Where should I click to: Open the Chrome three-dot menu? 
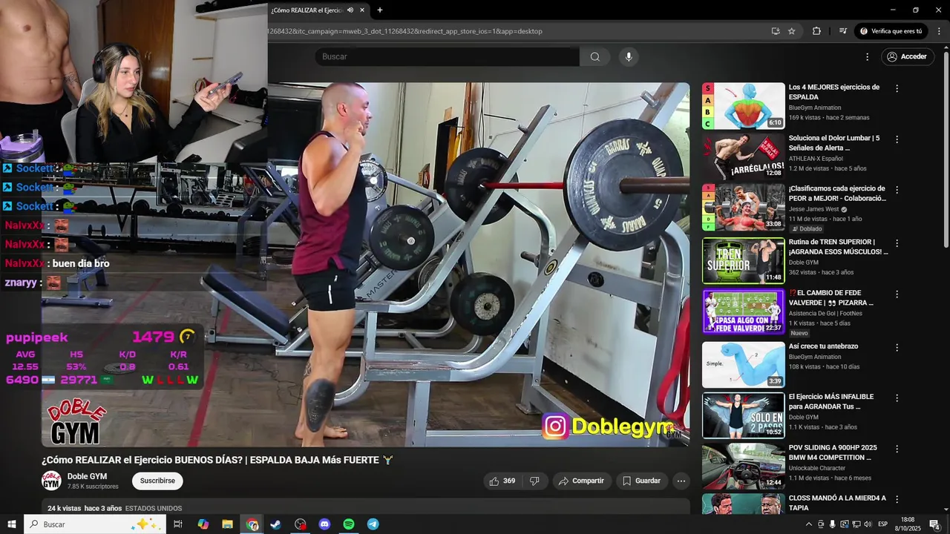click(939, 31)
